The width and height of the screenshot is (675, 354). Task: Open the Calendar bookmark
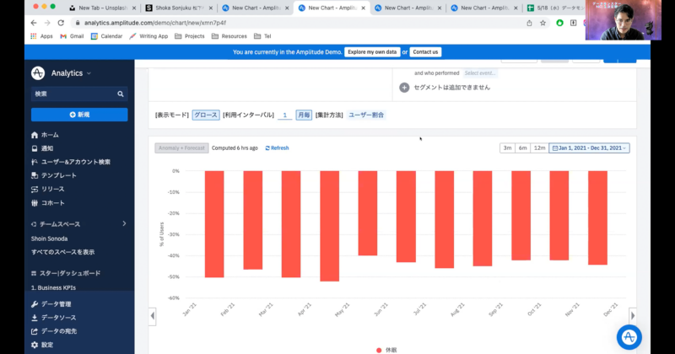point(107,36)
